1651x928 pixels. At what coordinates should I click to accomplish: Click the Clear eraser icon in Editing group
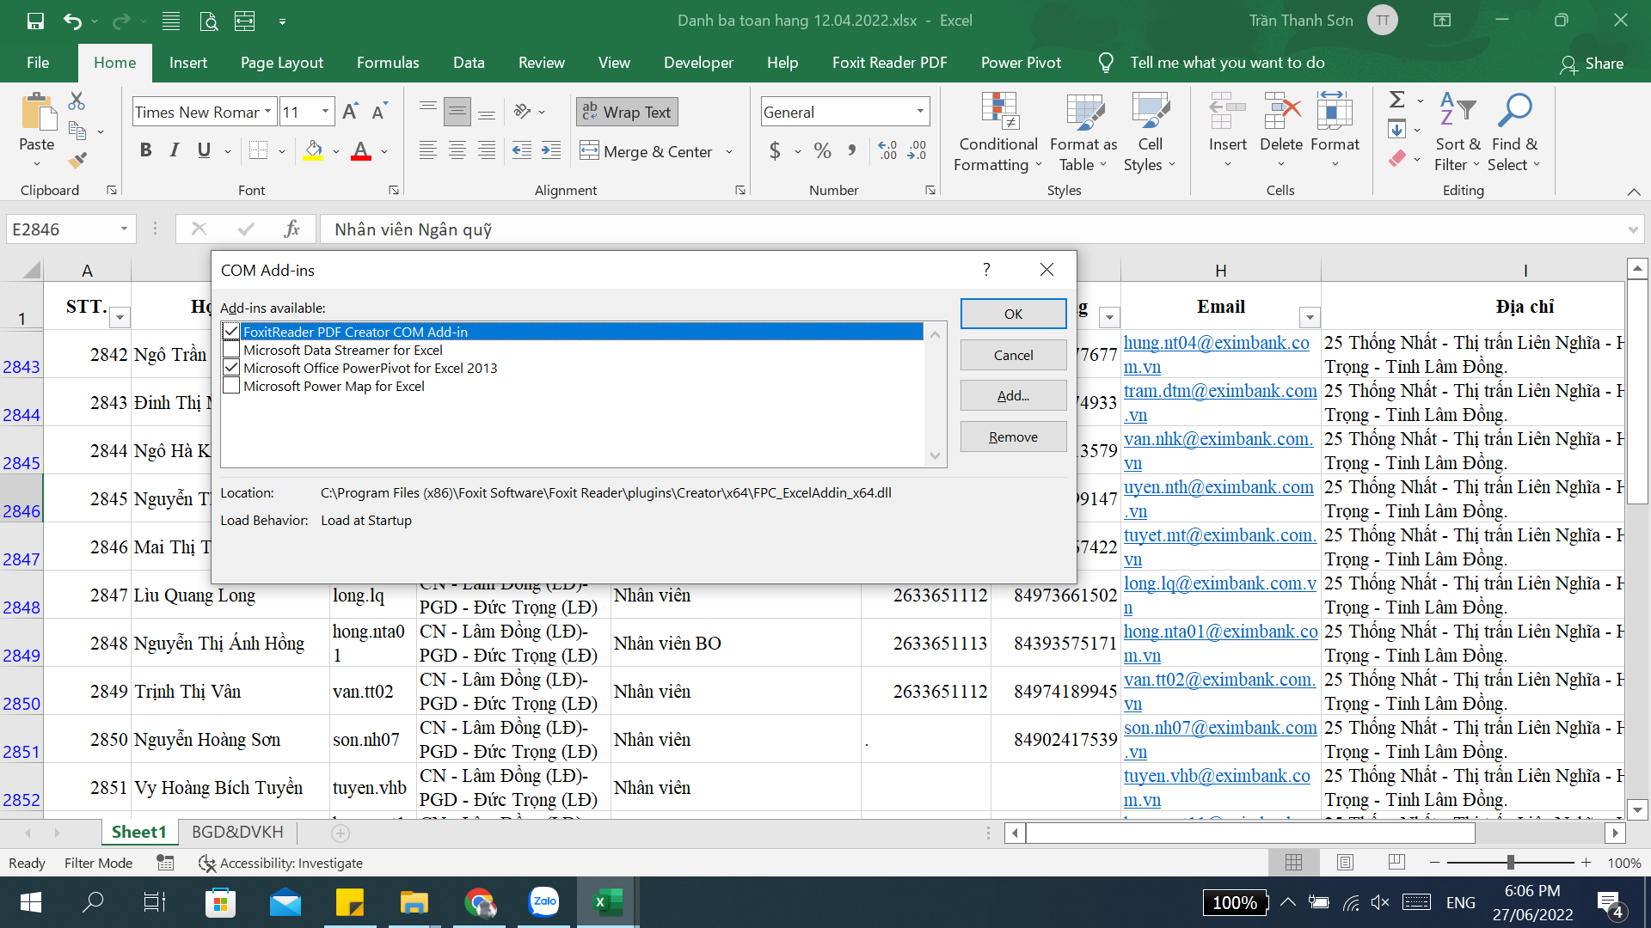pos(1397,158)
